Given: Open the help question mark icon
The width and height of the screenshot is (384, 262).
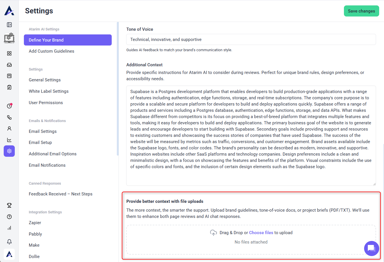Looking at the screenshot, I should click(x=9, y=217).
